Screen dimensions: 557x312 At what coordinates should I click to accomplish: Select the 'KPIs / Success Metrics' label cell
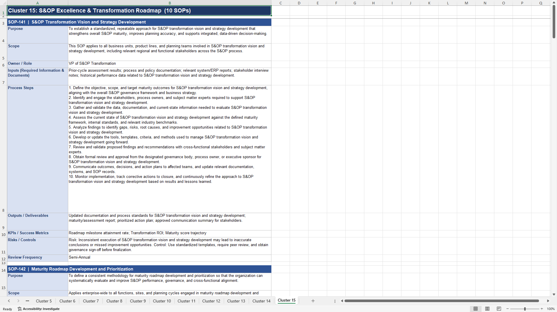click(x=37, y=234)
